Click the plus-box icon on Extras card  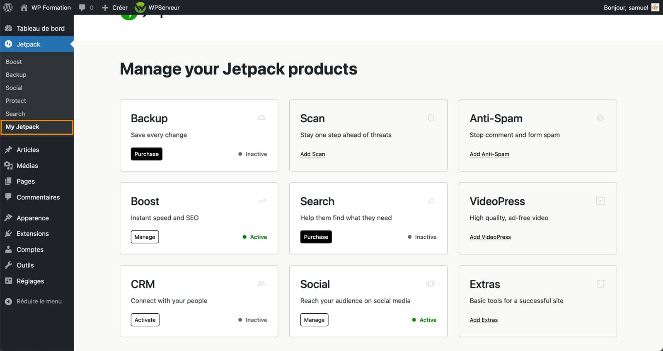click(601, 283)
